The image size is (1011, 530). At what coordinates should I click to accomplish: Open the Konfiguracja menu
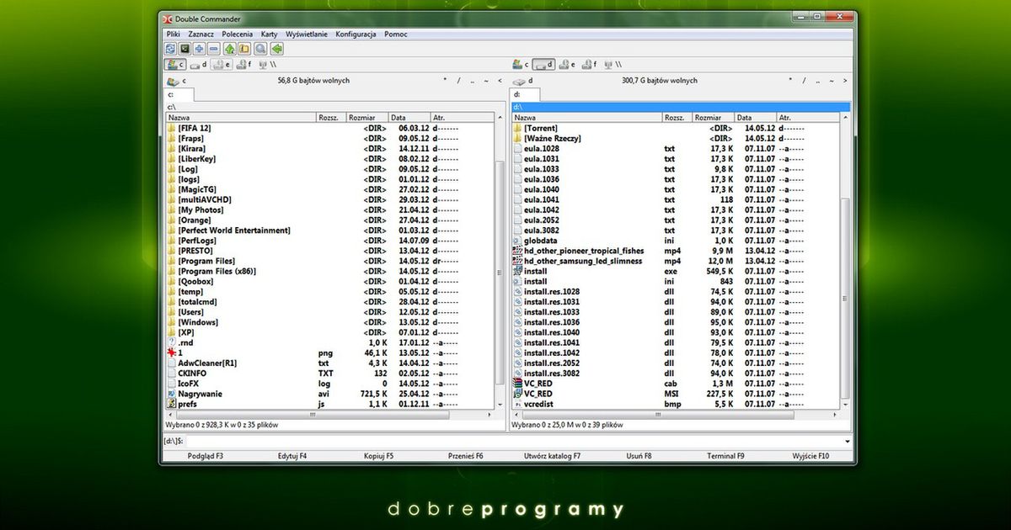[355, 34]
